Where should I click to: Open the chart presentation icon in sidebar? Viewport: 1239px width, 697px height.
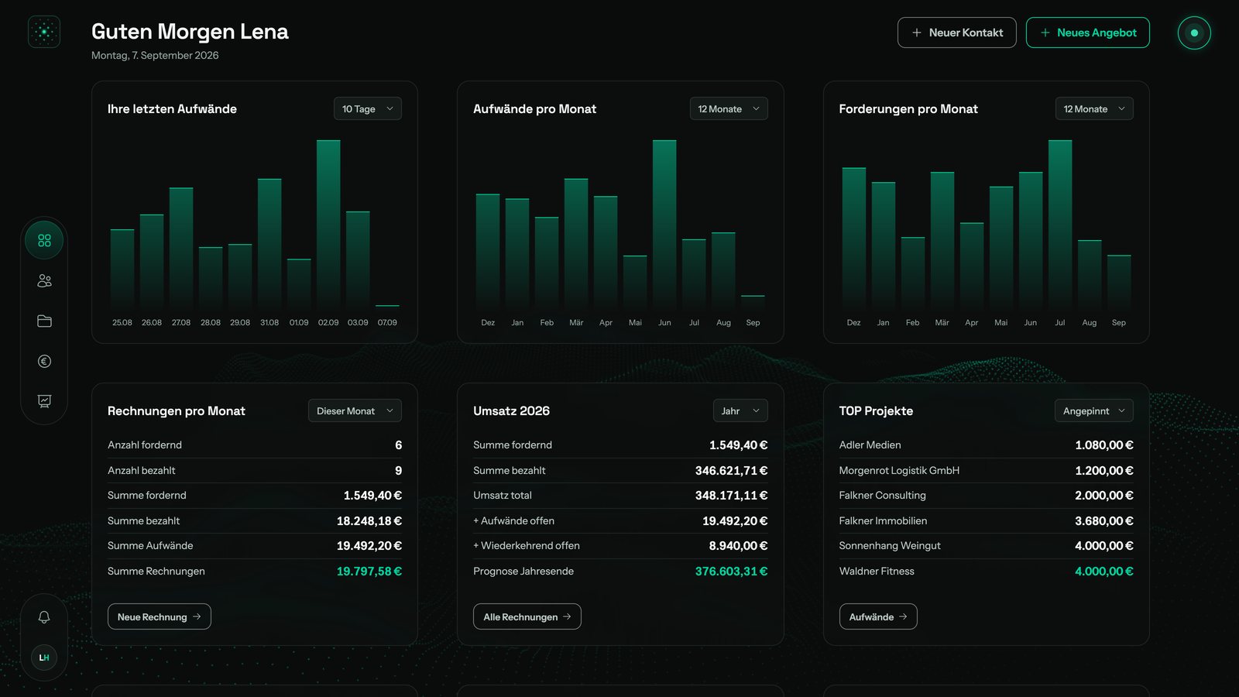tap(44, 401)
